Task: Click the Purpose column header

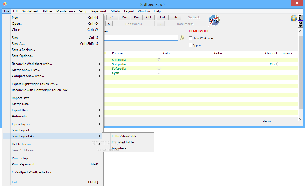Action: coord(117,53)
